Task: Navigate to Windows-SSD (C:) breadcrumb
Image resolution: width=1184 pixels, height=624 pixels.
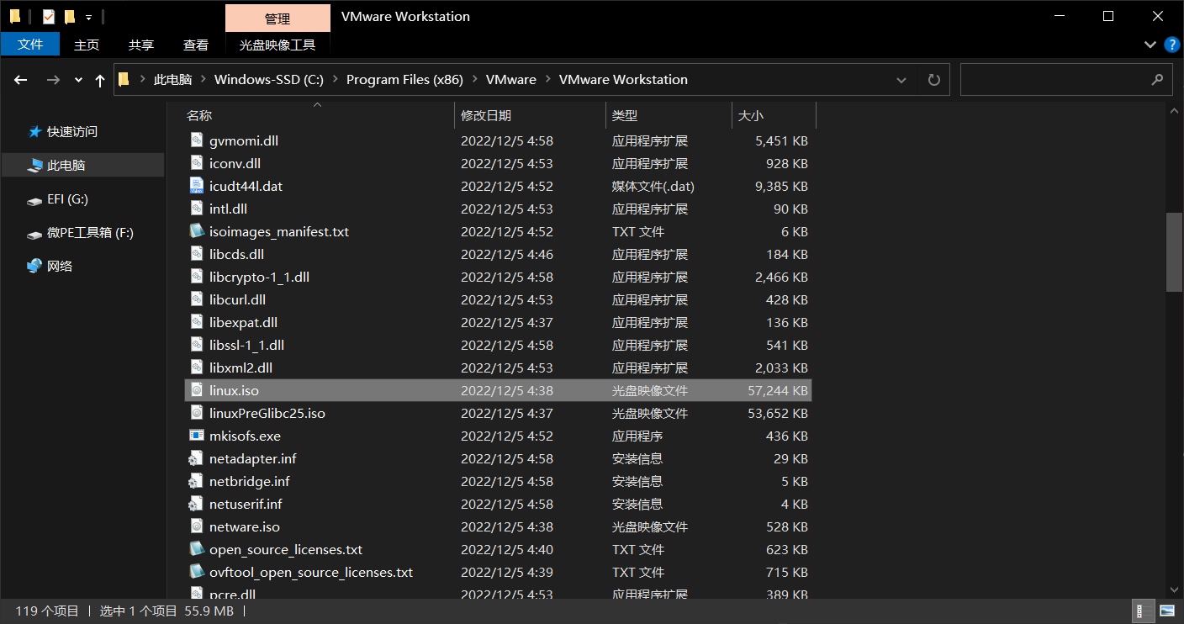Action: (269, 80)
